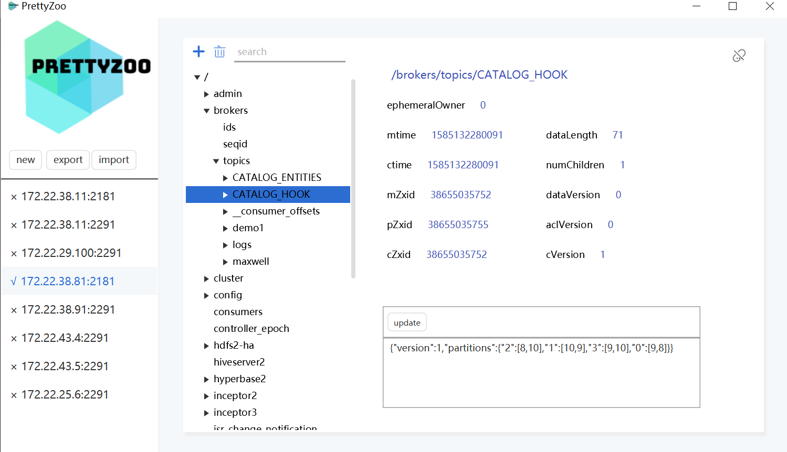Click the tree panel vertical scrollbar

pos(353,178)
